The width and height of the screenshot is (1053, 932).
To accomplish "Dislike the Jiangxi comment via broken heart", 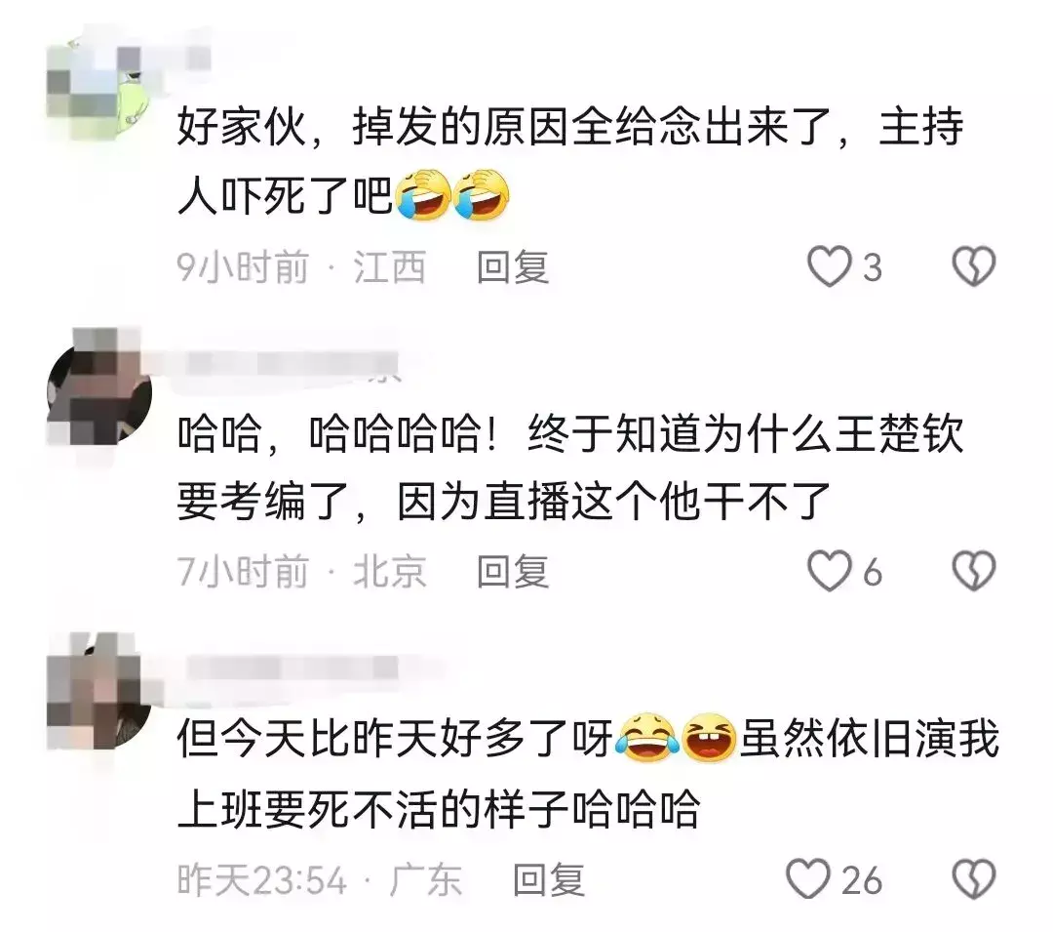I will [974, 266].
